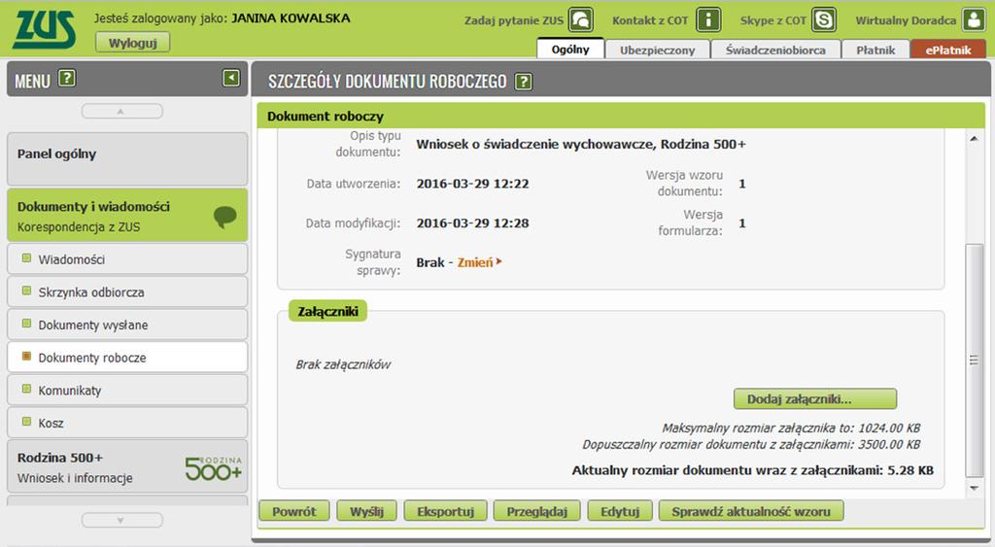Collapse the MENU panel arrow icon
The height and width of the screenshot is (547, 995).
pyautogui.click(x=231, y=78)
